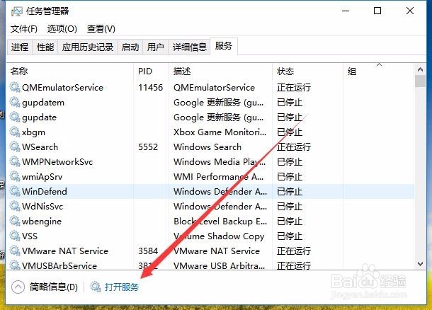Click the WMI Performance A... description
Screen dimensions: 432x310
(x=219, y=176)
